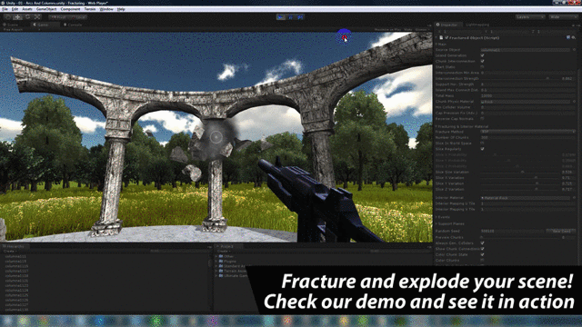Open the Fracture Method dropdown
Screen dimensions: 582x327
click(528, 132)
